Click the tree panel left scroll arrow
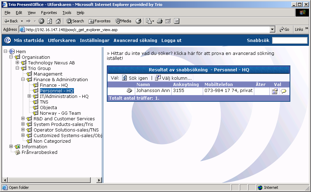Screen dimensions: 311x192 click(x=5, y=180)
